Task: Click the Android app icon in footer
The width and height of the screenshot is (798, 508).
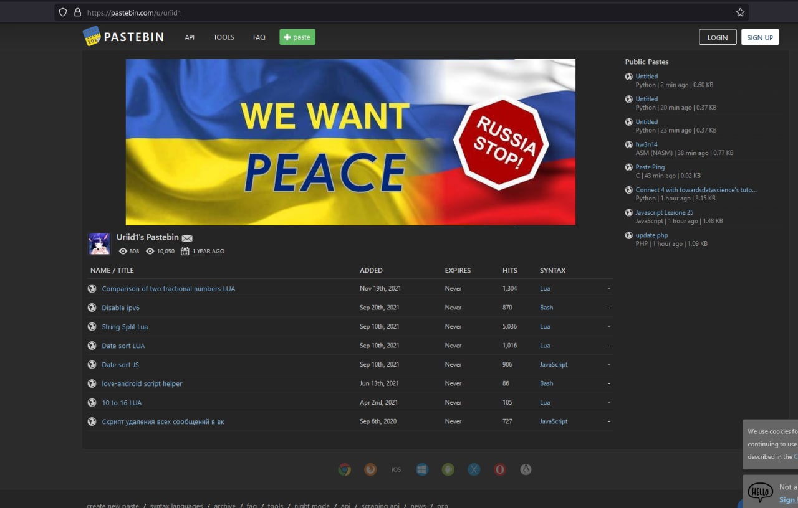Action: (x=448, y=469)
